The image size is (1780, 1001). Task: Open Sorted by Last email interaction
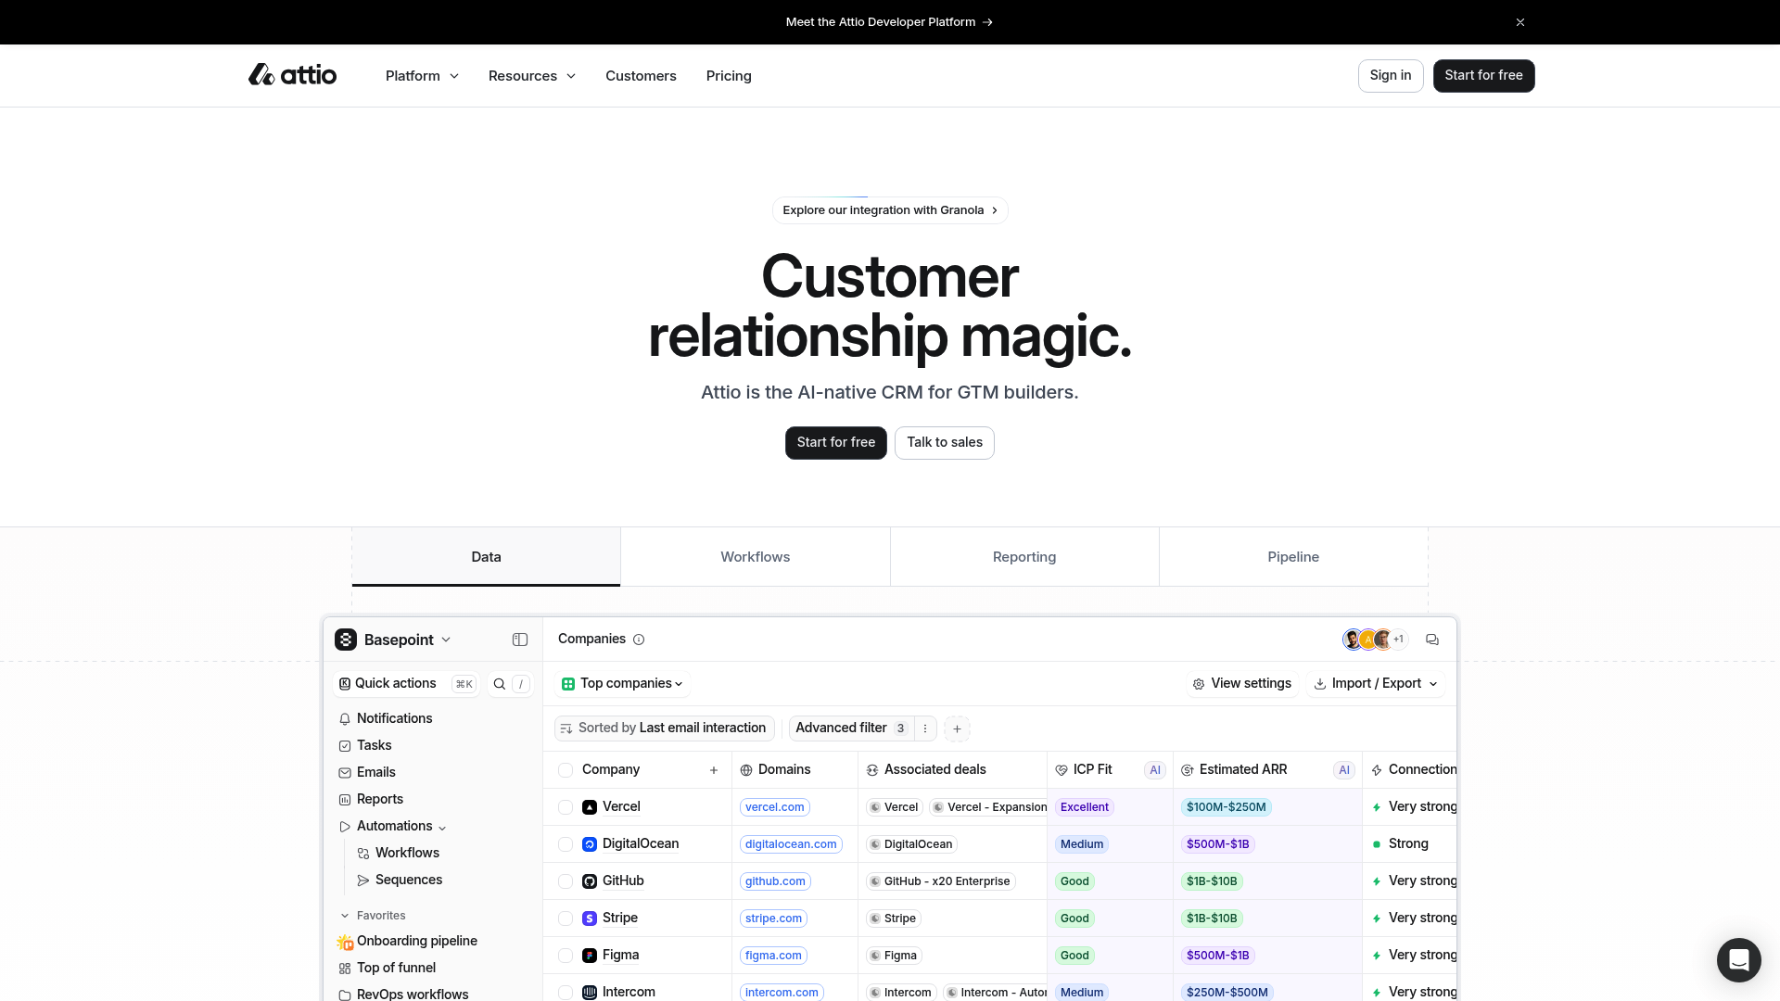coord(664,729)
